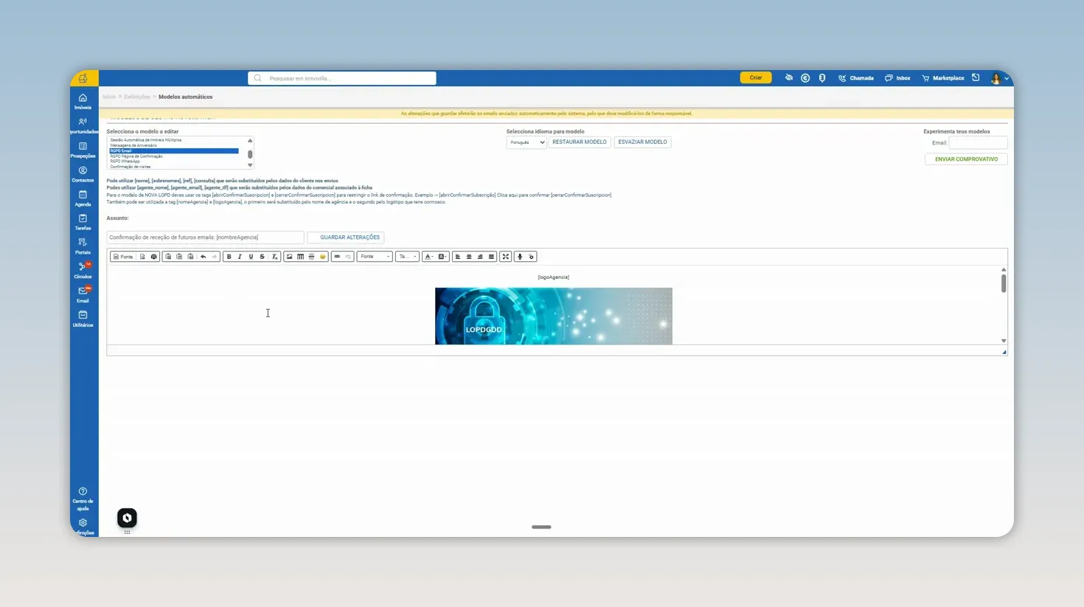Toggle the hidden-eye visibility icon in top bar
Screen dimensions: 1084x607
(x=788, y=77)
